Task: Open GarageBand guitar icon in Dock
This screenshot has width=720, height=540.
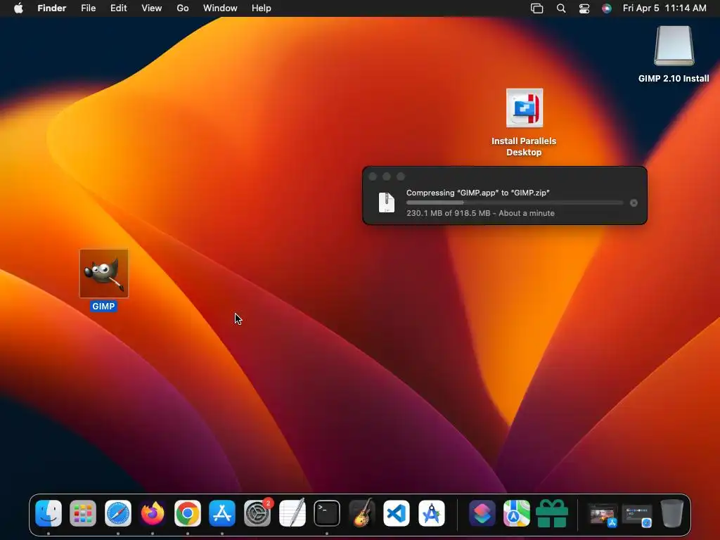Action: 362,513
